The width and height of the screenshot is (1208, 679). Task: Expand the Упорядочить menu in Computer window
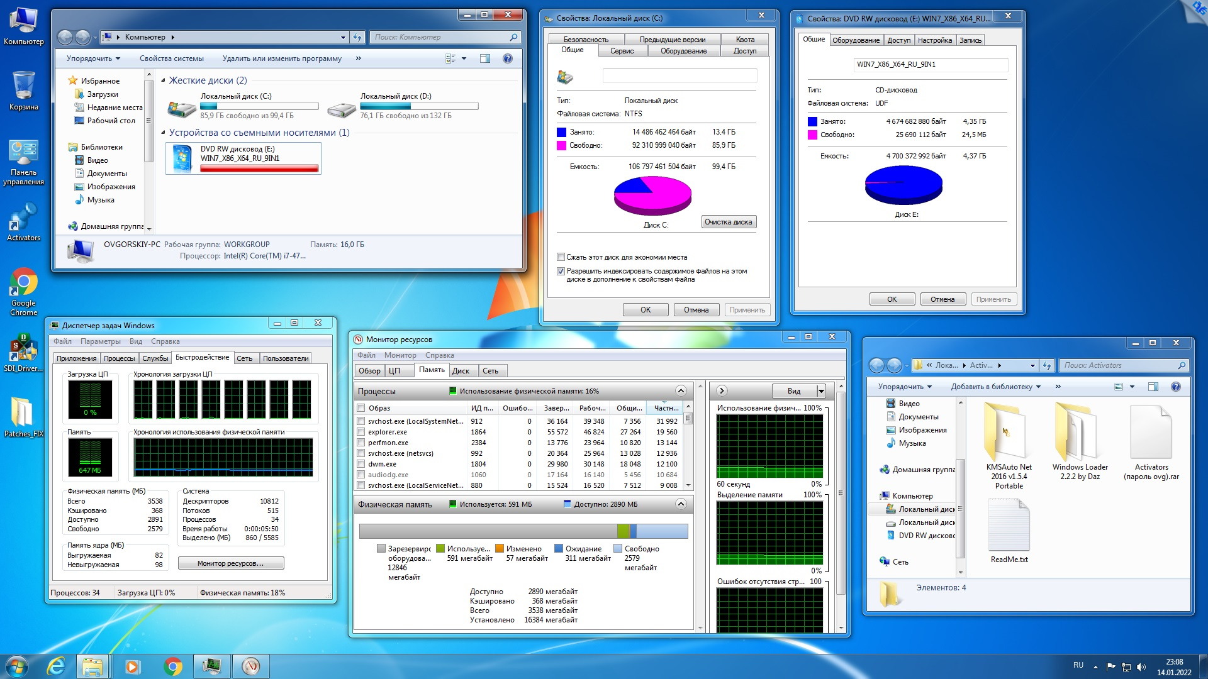(x=94, y=58)
